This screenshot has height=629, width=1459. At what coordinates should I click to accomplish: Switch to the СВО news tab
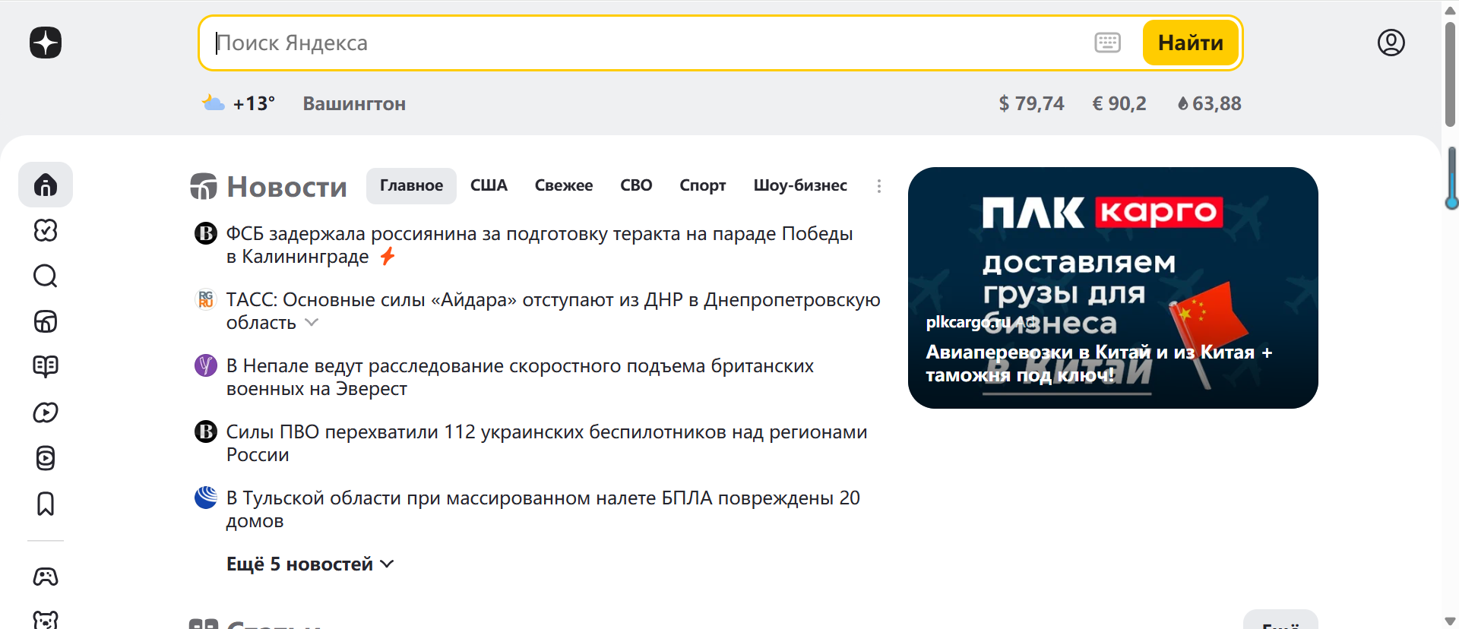636,186
